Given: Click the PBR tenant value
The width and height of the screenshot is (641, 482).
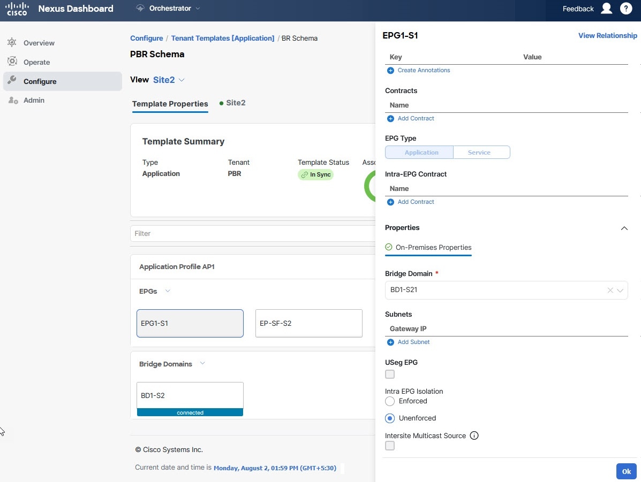Looking at the screenshot, I should (x=234, y=174).
